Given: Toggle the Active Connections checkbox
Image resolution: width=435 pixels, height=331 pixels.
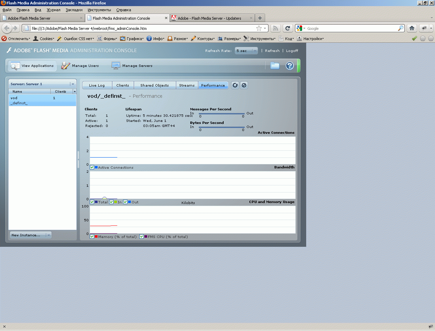Looking at the screenshot, I should (92, 167).
